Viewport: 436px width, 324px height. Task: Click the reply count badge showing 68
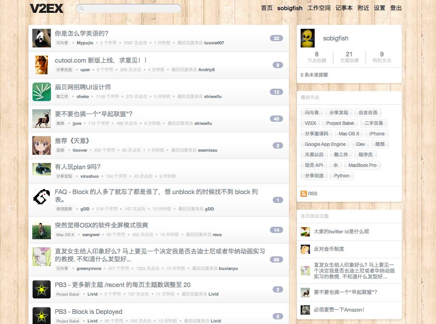click(277, 259)
